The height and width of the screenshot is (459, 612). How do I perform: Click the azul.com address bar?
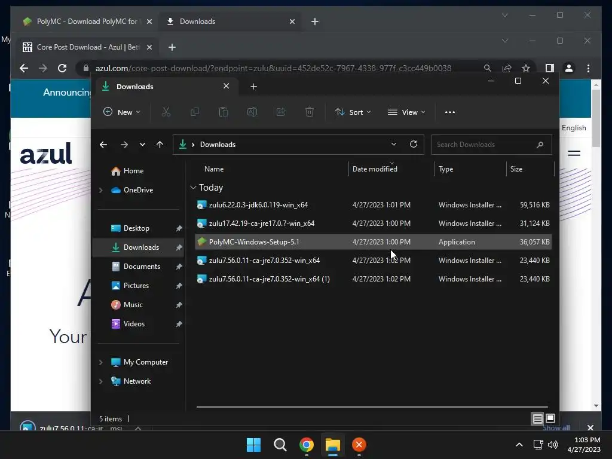pos(273,68)
